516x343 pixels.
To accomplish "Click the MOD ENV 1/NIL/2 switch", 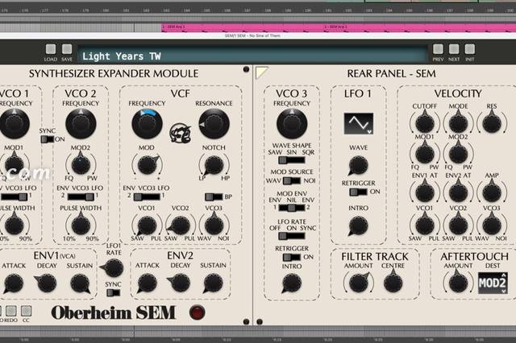I will (292, 208).
